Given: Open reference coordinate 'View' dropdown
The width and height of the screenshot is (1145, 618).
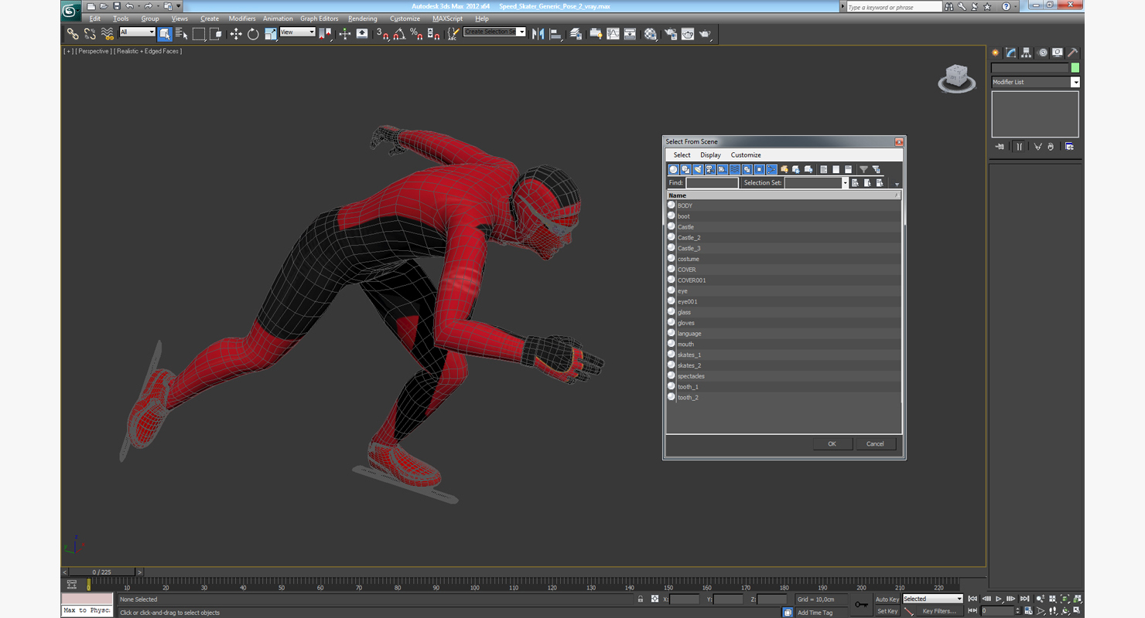Looking at the screenshot, I should point(297,32).
